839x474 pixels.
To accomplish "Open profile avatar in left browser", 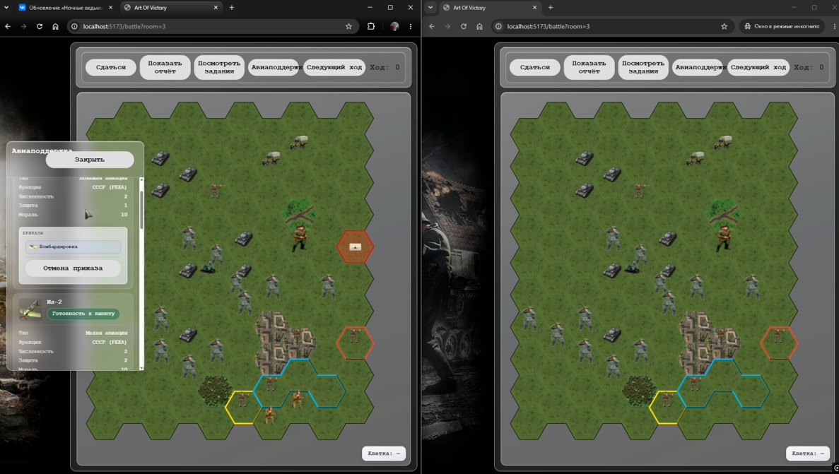I will point(394,26).
